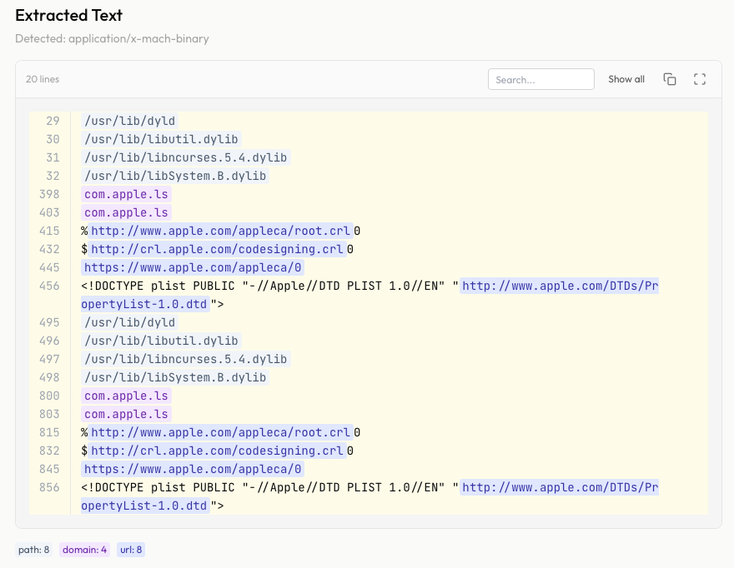Toggle the url: 8 filter tag
This screenshot has width=734, height=568.
point(130,550)
